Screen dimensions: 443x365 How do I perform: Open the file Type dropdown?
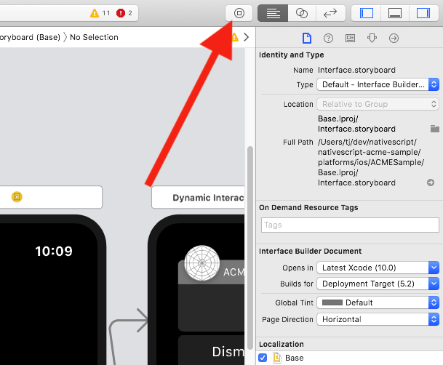point(378,84)
